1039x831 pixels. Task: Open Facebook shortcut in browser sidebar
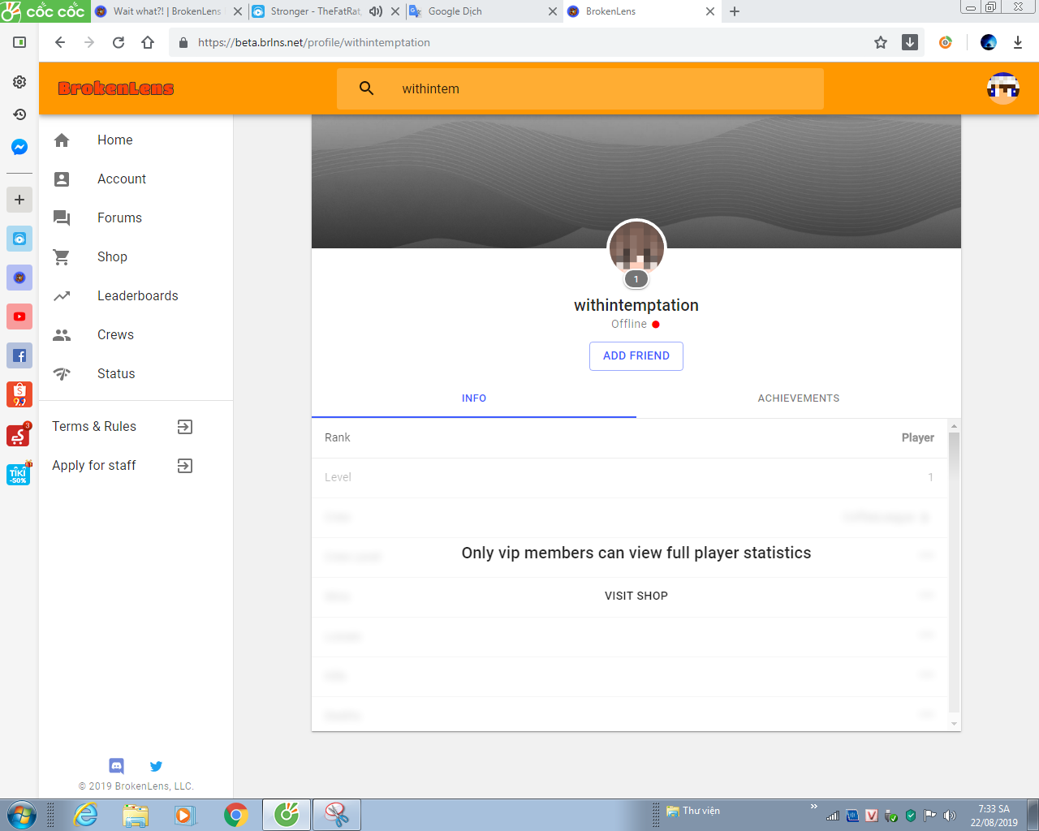[x=19, y=355]
